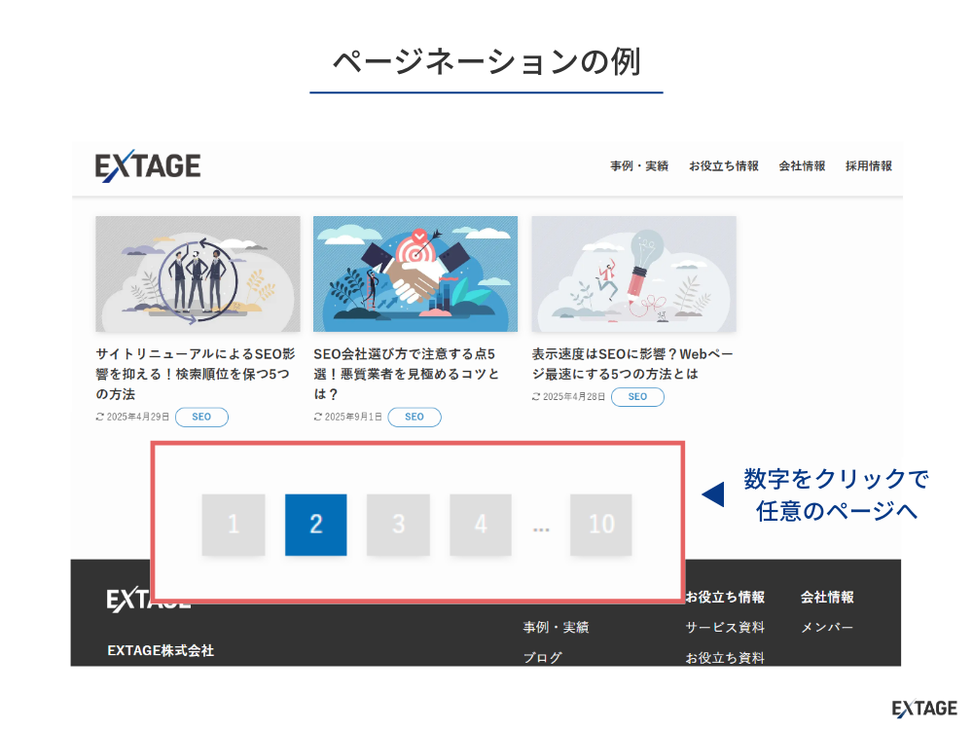Open the 採用情報 header menu item
This screenshot has height=730, width=973.
(869, 166)
